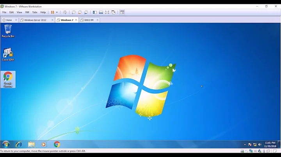Toggle the console view toolbar button

pyautogui.click(x=122, y=12)
